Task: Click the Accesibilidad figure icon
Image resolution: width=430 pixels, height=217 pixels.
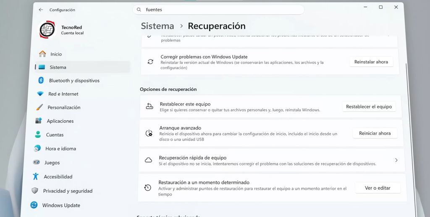Action: (x=35, y=176)
